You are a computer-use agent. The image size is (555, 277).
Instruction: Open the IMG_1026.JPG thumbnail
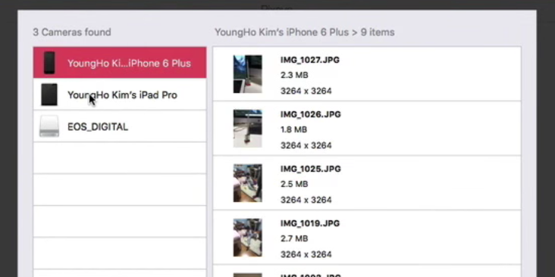247,129
